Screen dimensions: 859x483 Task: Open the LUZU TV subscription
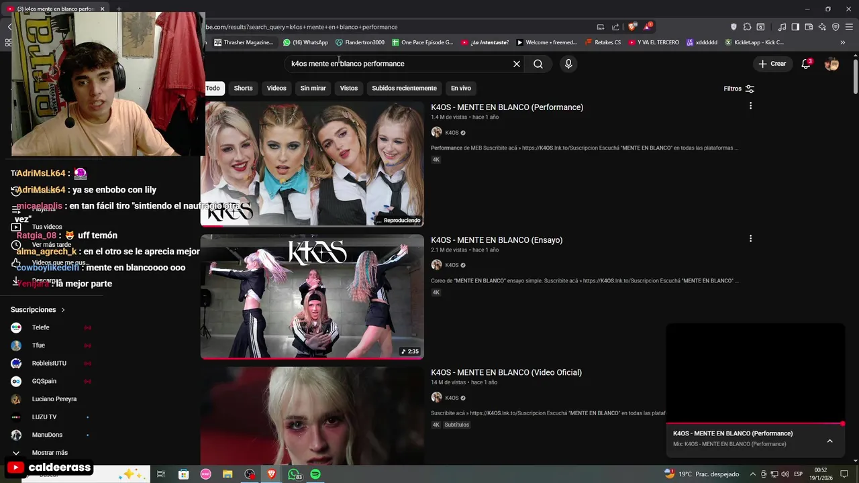pyautogui.click(x=51, y=417)
